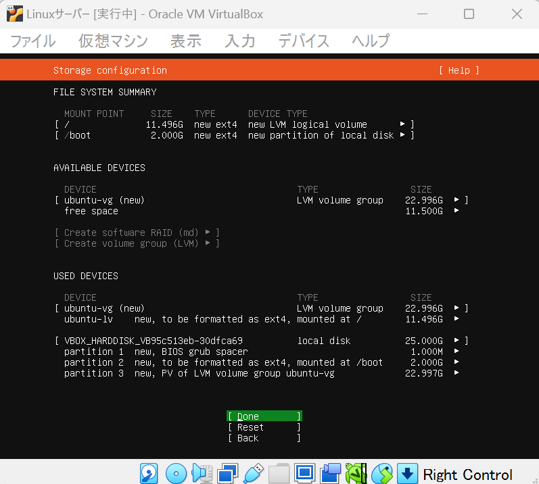539x484 pixels.
Task: Expand ubuntu-vg arrow under Used Devices
Action: [x=456, y=308]
